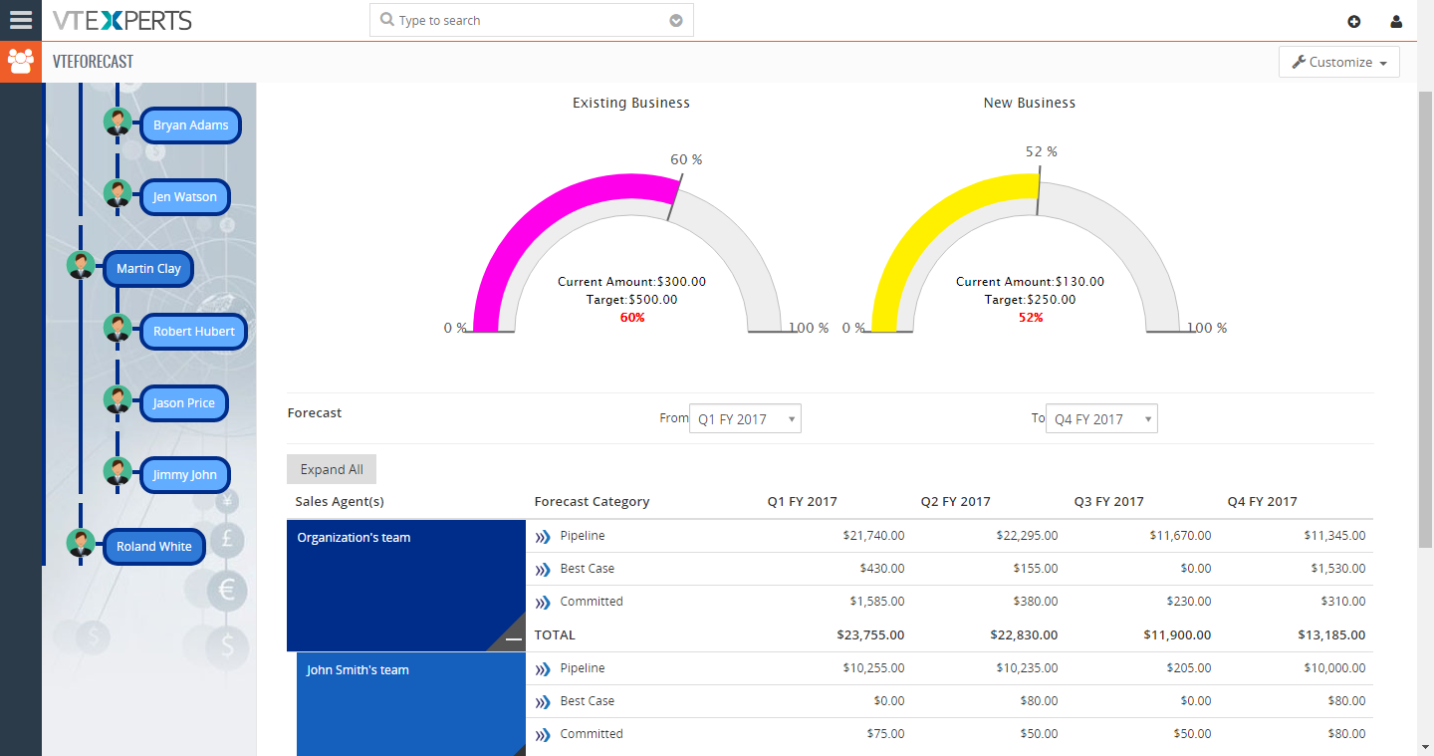
Task: Expand John Smith's team Best Case arrows
Action: click(543, 702)
